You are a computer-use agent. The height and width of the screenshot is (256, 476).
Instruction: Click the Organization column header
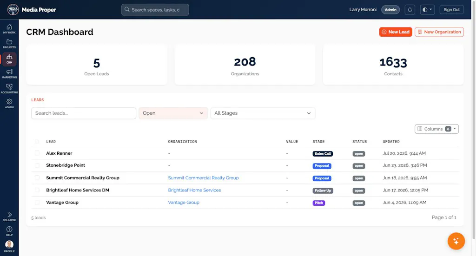pos(182,142)
